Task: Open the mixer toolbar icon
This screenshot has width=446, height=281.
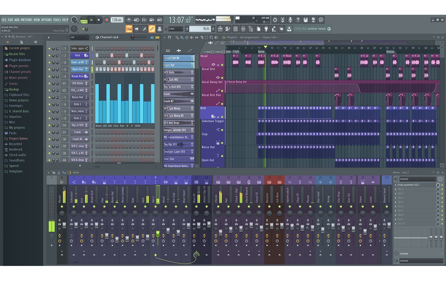Action: tap(243, 29)
